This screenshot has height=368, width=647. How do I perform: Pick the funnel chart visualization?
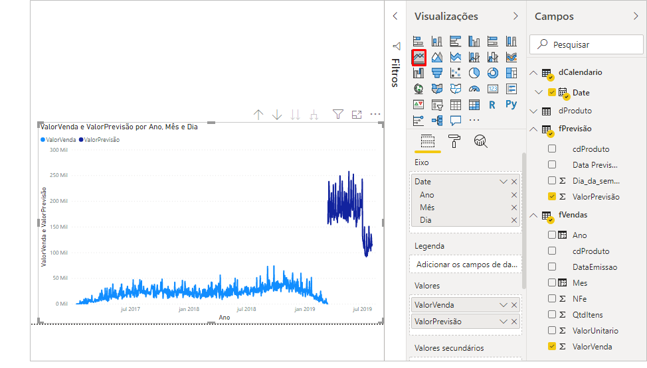pyautogui.click(x=437, y=73)
